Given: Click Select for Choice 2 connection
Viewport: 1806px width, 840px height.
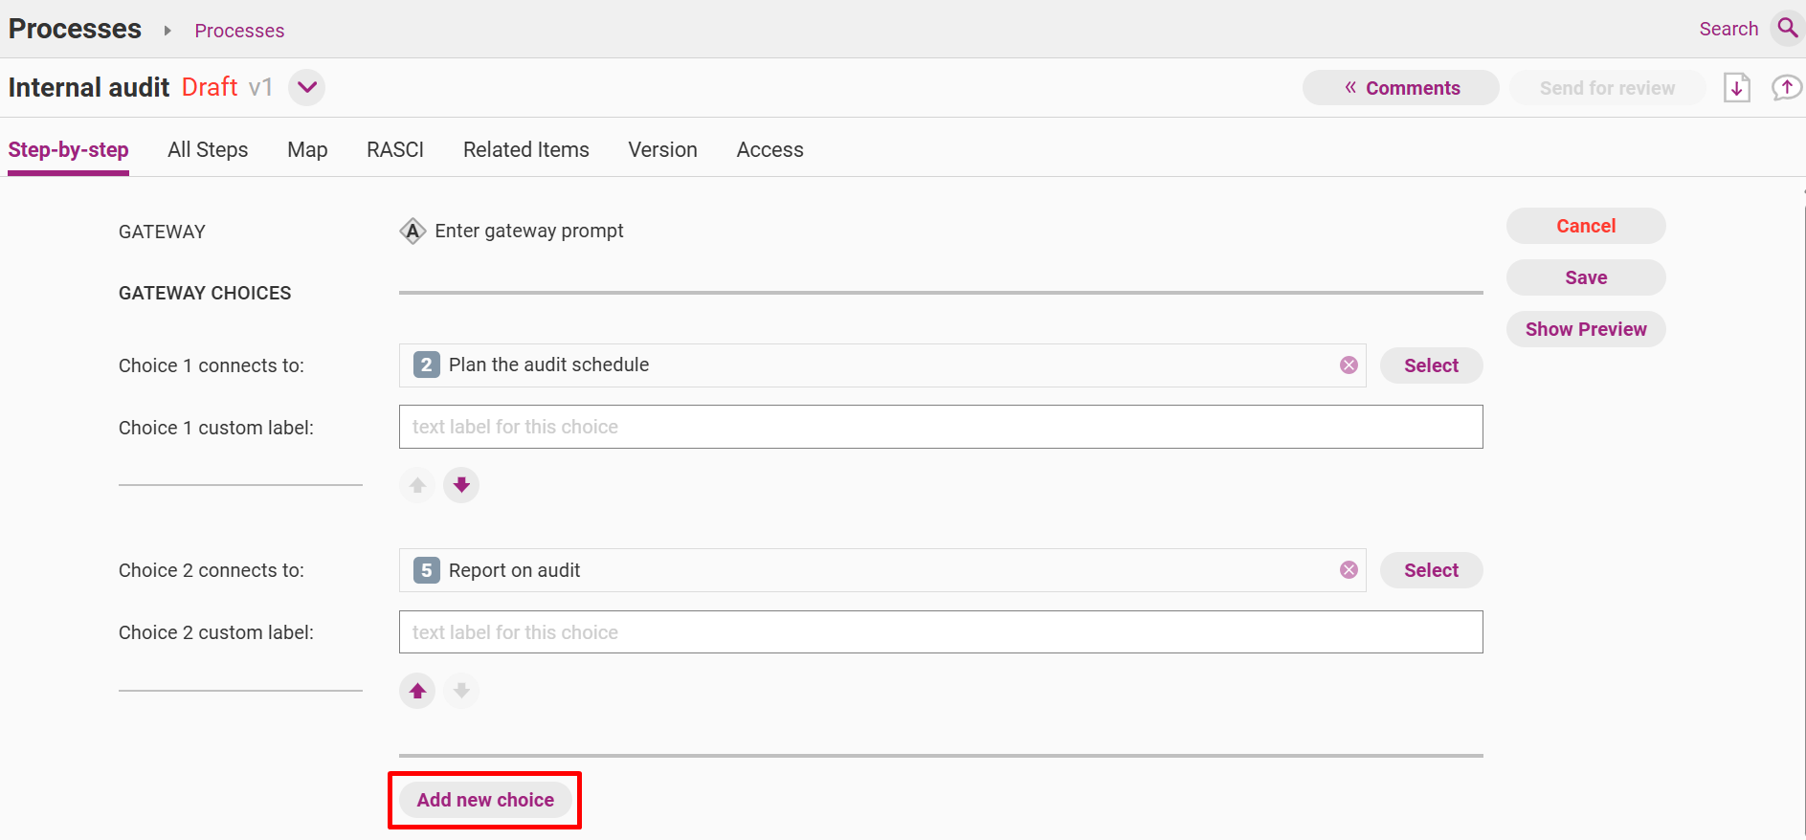Looking at the screenshot, I should point(1431,570).
